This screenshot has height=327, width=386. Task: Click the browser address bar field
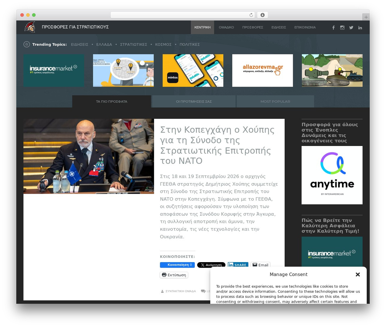click(x=183, y=15)
